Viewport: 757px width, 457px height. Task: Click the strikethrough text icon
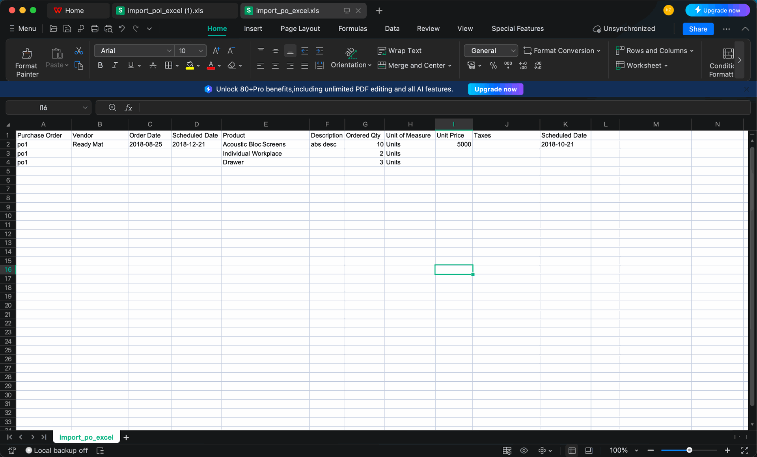pos(153,65)
